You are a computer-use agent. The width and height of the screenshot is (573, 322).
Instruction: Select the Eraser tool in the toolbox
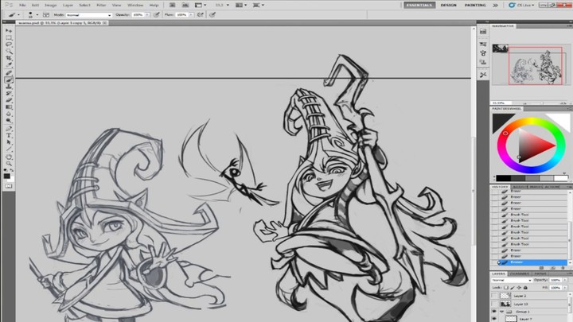pyautogui.click(x=9, y=100)
